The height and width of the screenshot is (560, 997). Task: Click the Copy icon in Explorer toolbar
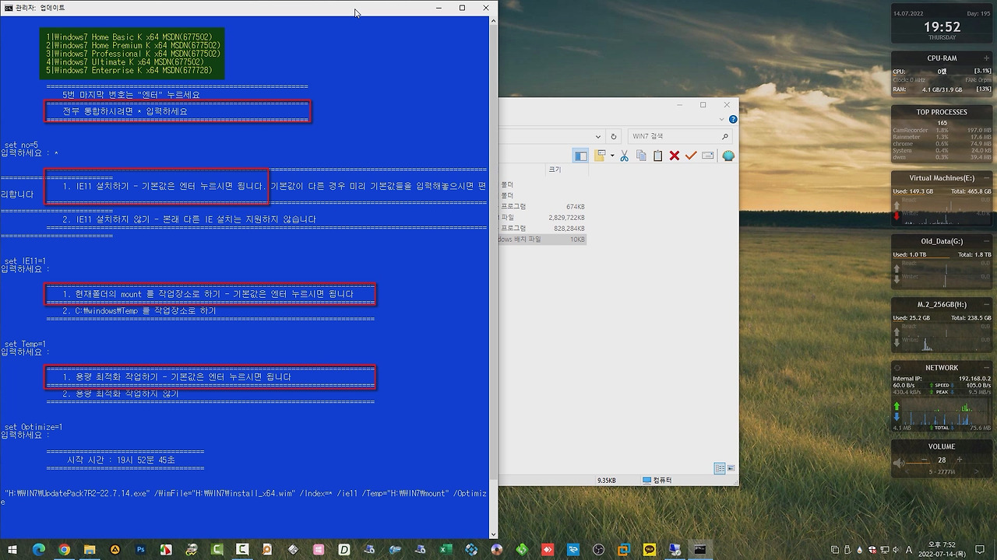pyautogui.click(x=641, y=156)
